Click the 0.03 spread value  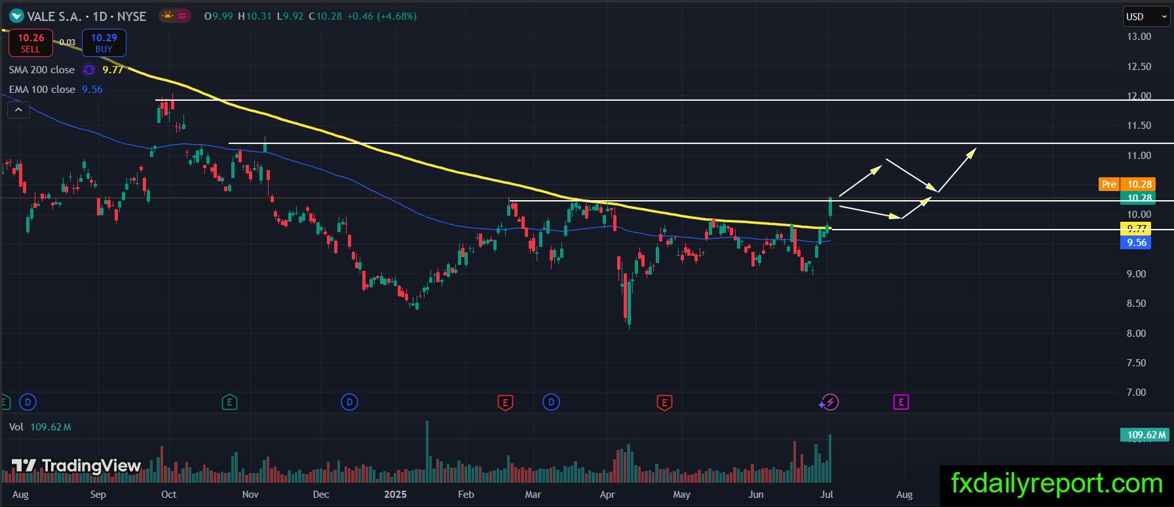(x=67, y=43)
